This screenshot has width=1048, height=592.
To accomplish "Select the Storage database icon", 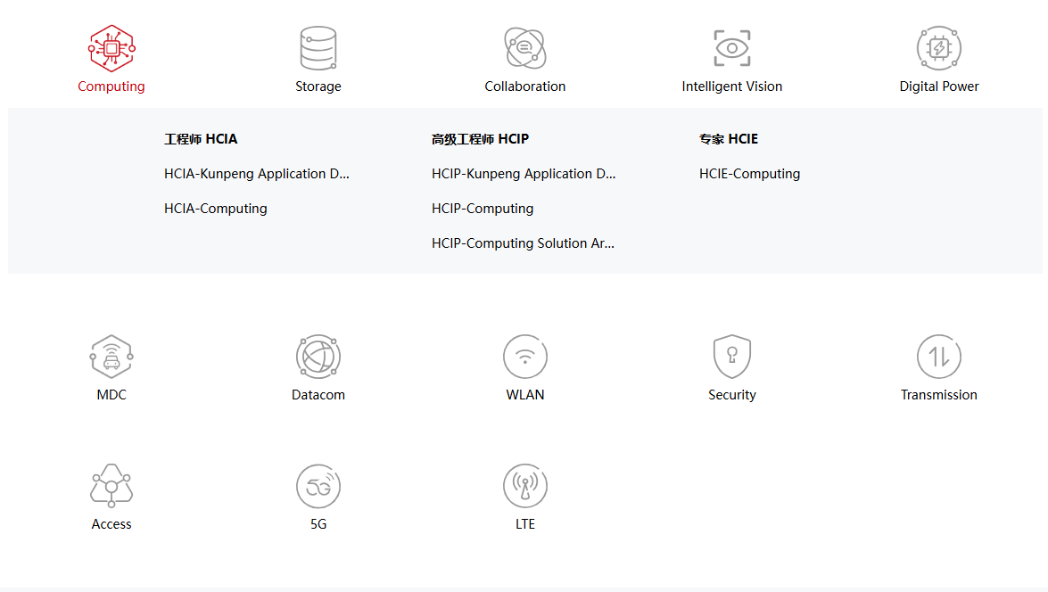I will 318,48.
